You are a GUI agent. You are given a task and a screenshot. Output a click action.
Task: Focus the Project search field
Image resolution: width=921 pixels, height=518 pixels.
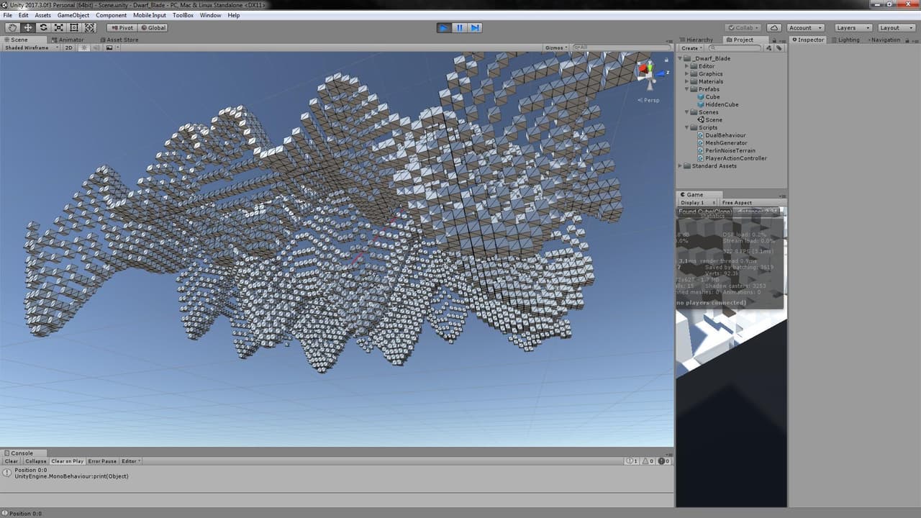coord(735,48)
